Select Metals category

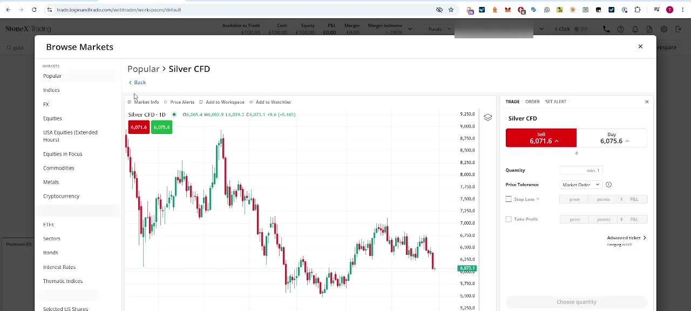[x=51, y=182]
